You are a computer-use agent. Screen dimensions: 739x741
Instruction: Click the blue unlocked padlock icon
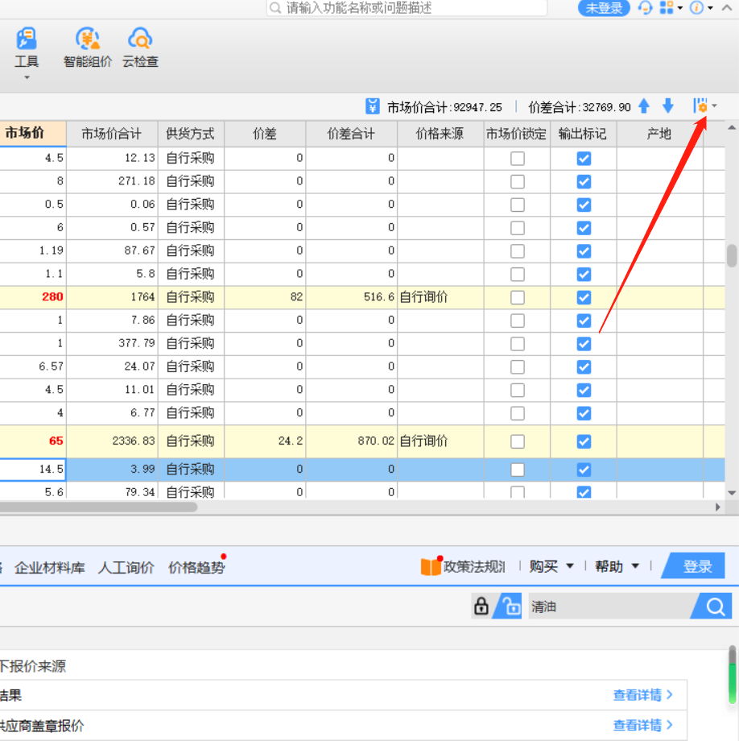click(x=510, y=606)
